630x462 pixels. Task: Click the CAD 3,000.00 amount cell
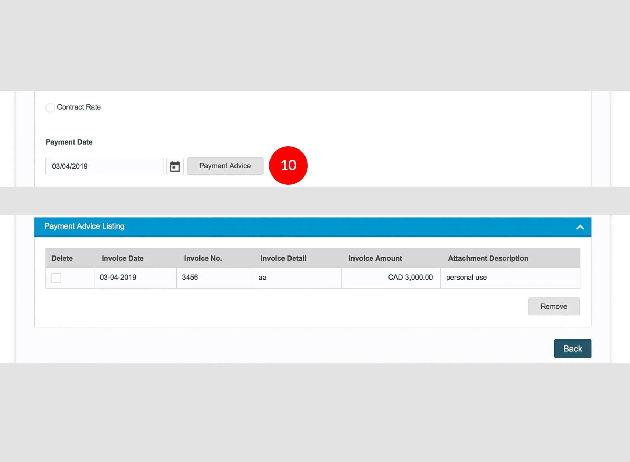(410, 278)
